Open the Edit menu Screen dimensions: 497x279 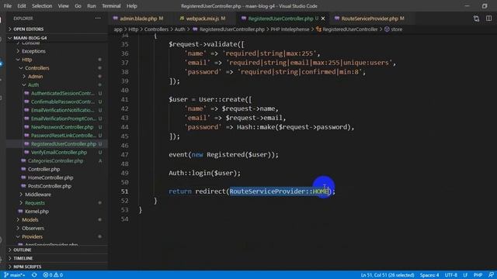pos(22,5)
